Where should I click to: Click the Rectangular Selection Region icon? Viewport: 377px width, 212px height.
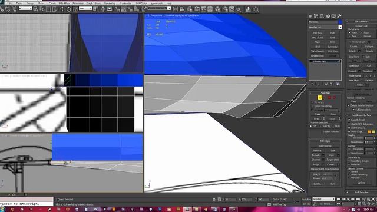pos(48,9)
